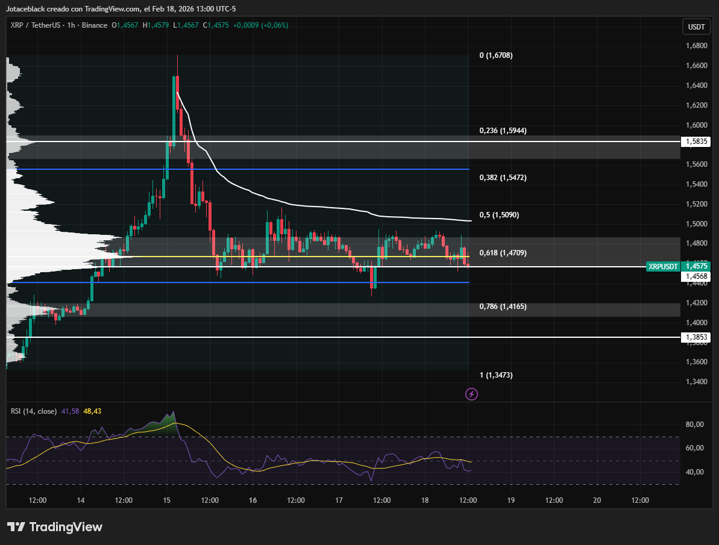The image size is (719, 545).
Task: Click the RSI average value 48,43
Action: [92, 411]
